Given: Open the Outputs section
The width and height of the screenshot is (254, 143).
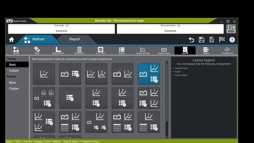Looking at the screenshot, I should [x=206, y=50].
